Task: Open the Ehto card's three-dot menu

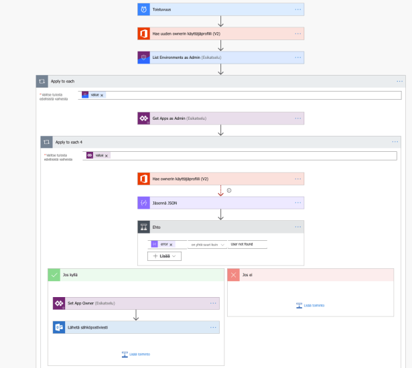Action: [x=298, y=227]
